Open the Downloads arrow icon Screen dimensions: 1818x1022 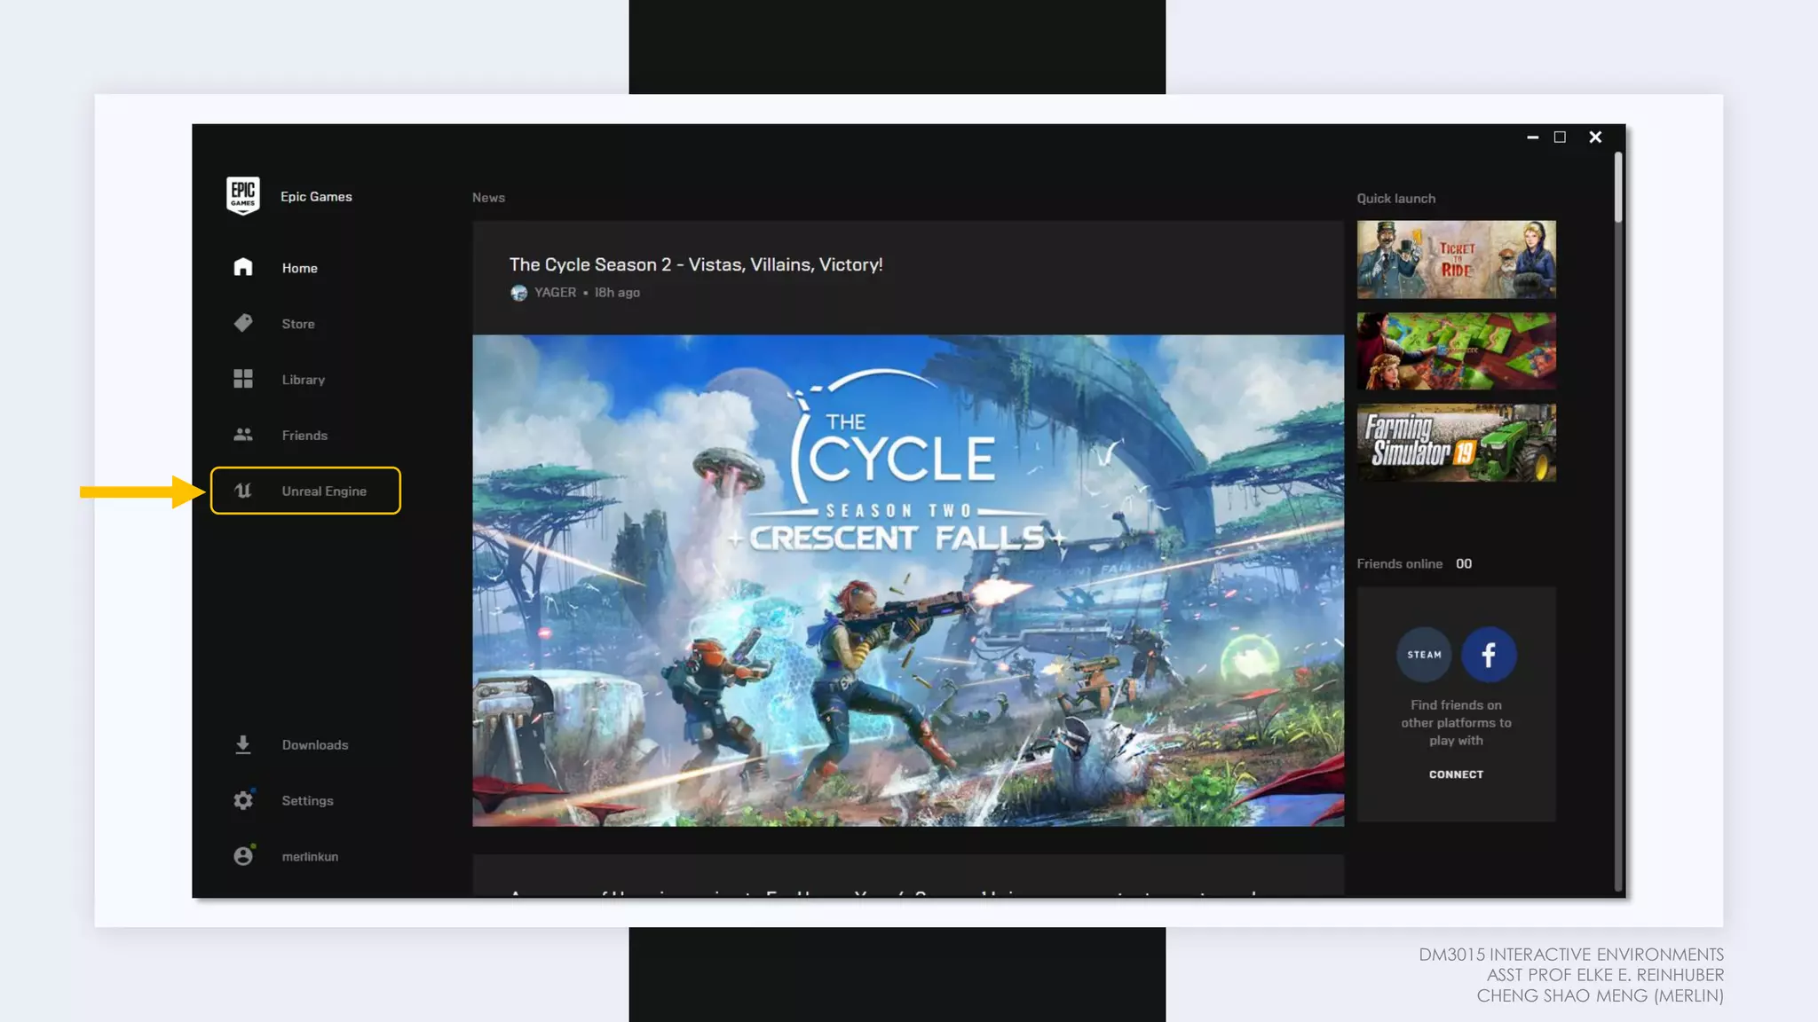(243, 744)
